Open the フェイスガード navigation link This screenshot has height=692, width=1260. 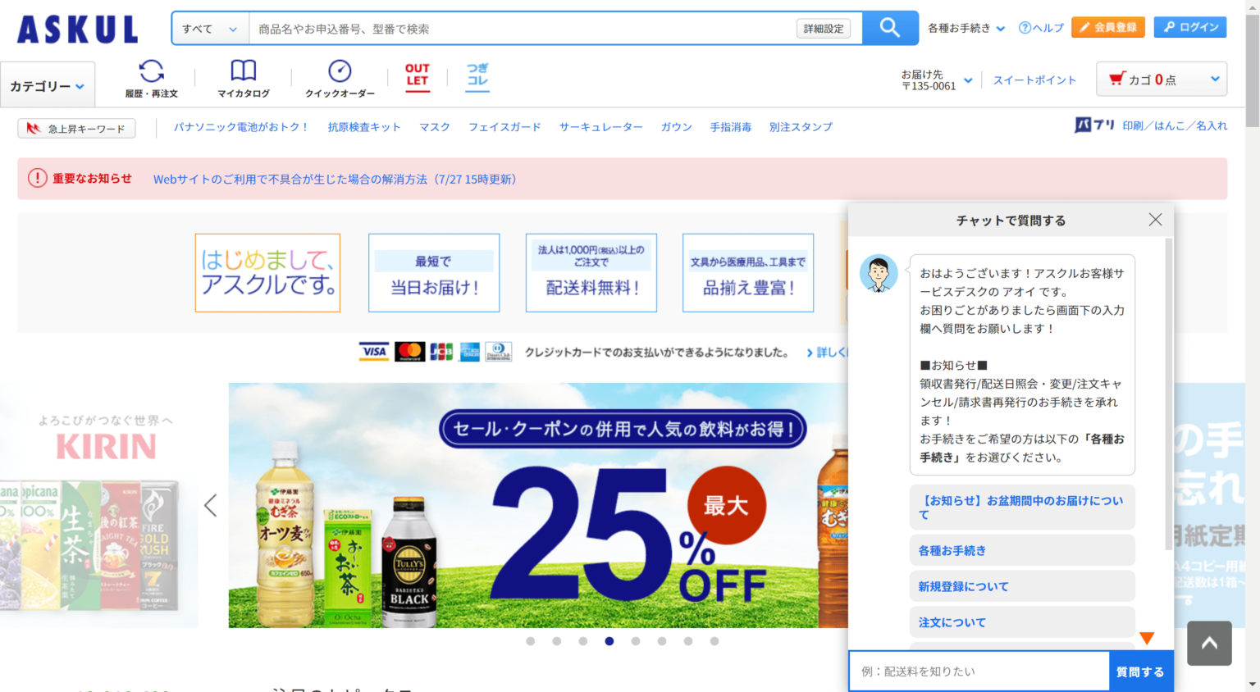(504, 126)
